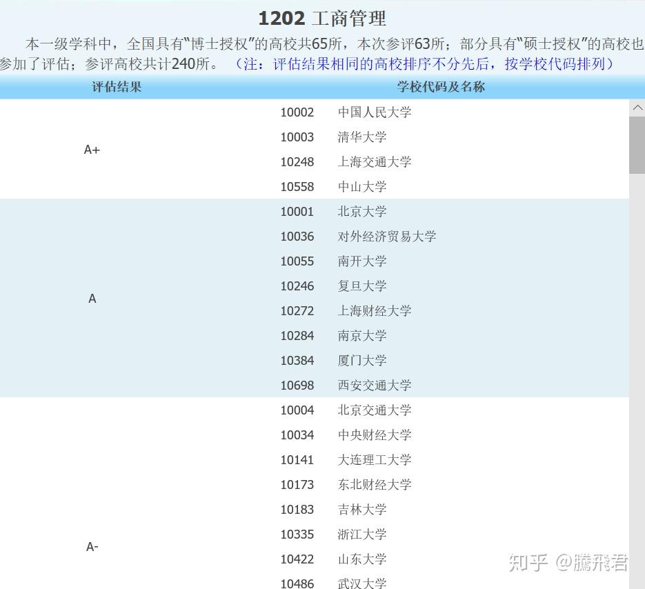Image resolution: width=645 pixels, height=589 pixels.
Task: Click school code 10486
Action: coord(297,583)
